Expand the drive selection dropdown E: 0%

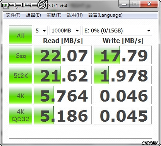click(x=117, y=31)
